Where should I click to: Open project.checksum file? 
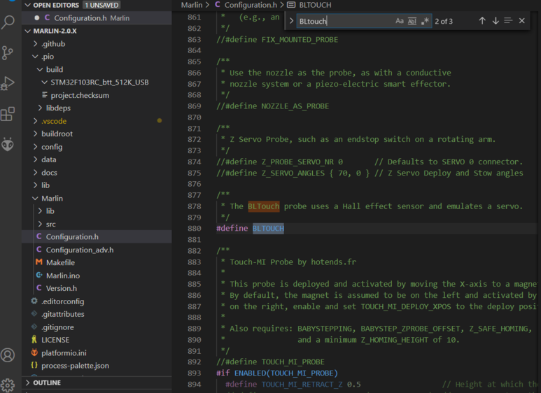pyautogui.click(x=80, y=95)
